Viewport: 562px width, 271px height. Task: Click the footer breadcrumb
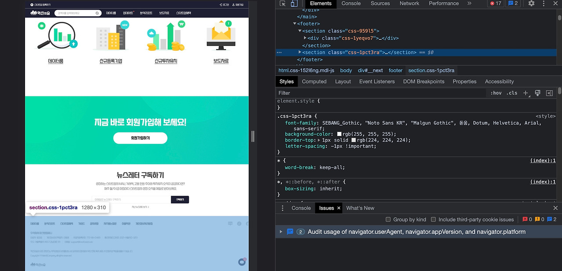coord(396,70)
